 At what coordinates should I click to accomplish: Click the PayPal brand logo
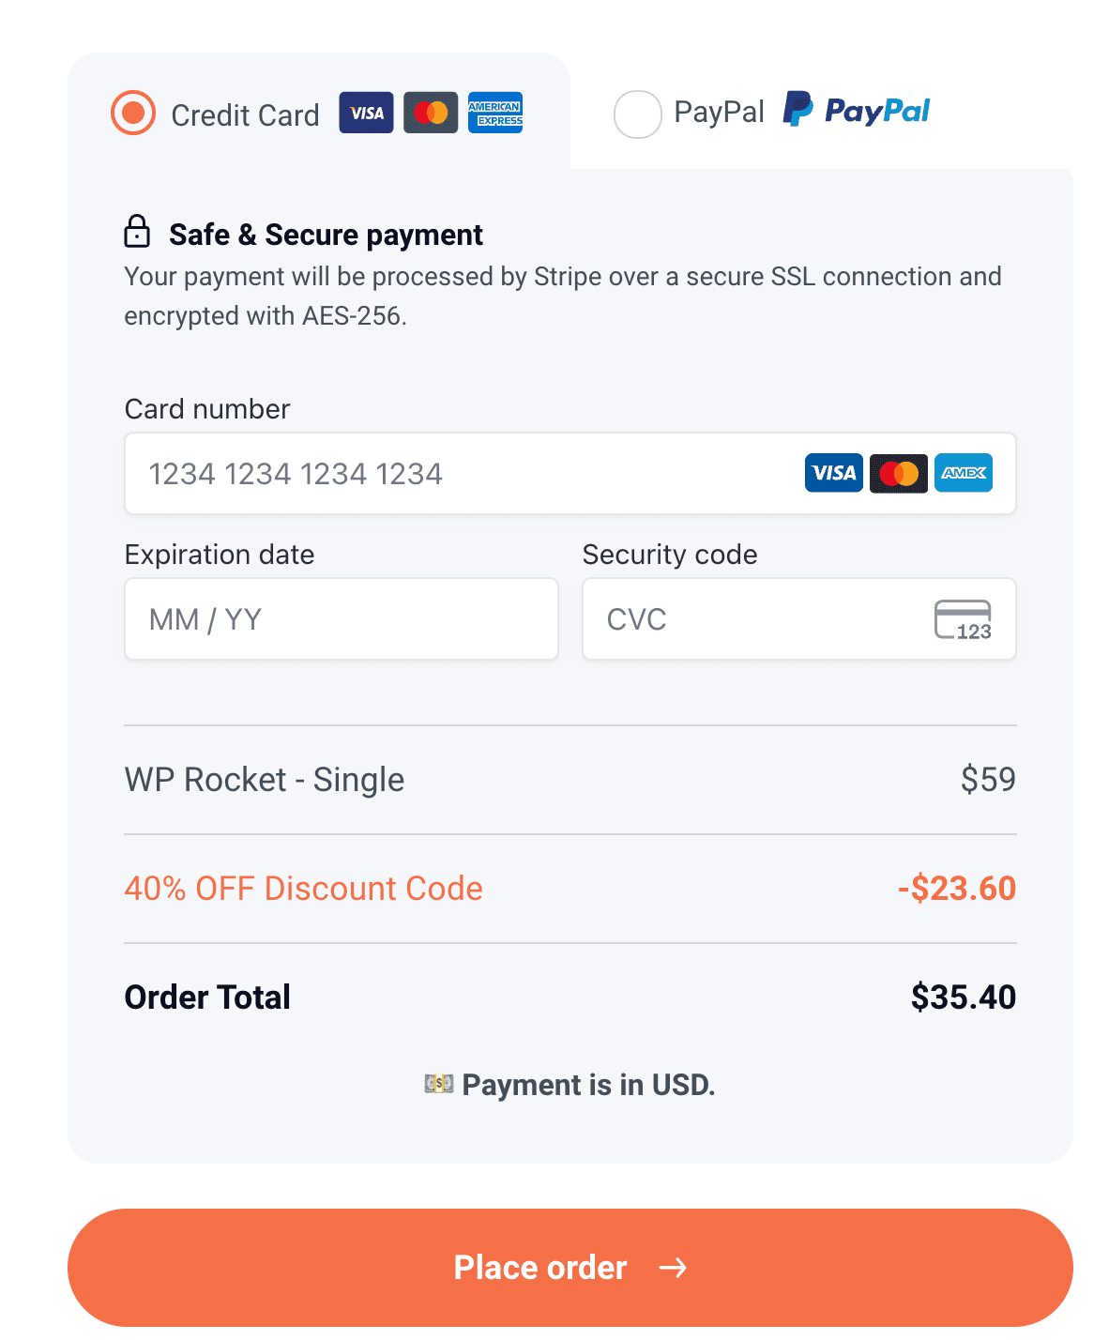pos(855,112)
